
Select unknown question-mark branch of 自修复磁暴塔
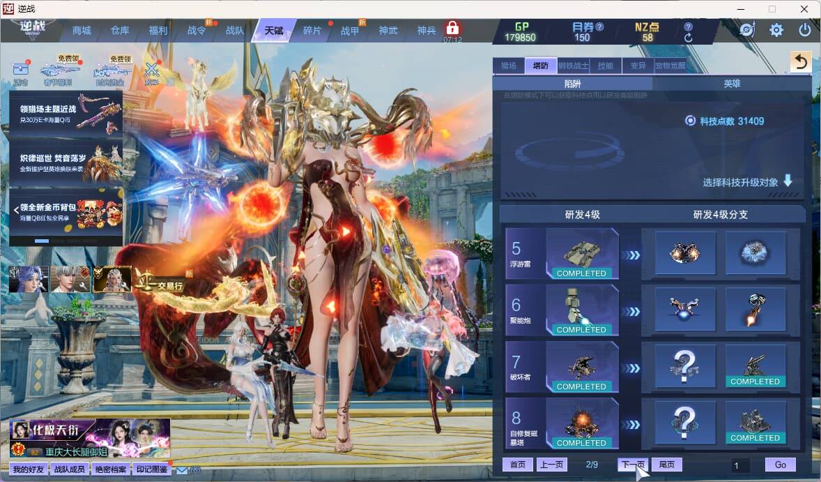[x=684, y=423]
